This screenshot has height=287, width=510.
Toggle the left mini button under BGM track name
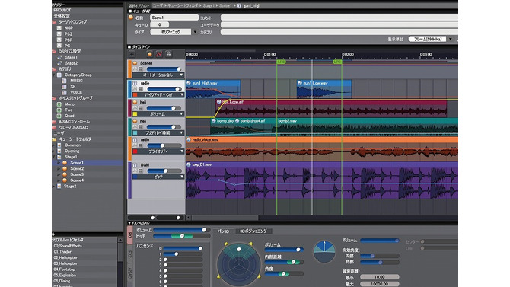click(135, 171)
